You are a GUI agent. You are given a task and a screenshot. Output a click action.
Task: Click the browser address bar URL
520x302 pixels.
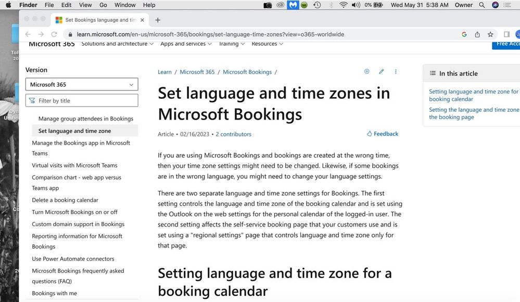point(210,34)
